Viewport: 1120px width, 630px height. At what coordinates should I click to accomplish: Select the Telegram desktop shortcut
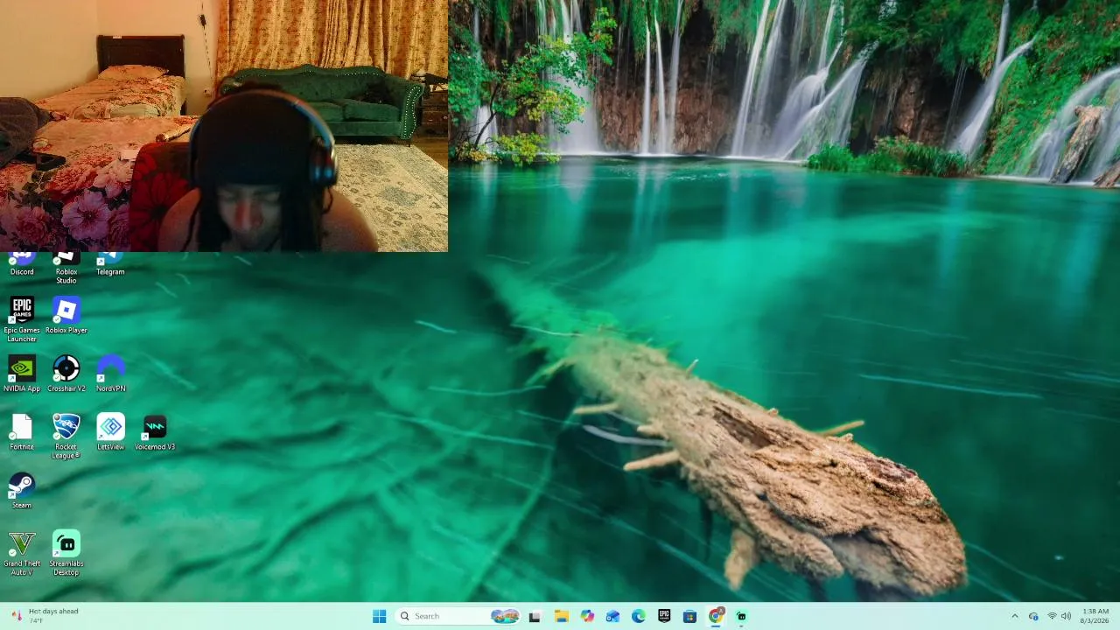[110, 264]
